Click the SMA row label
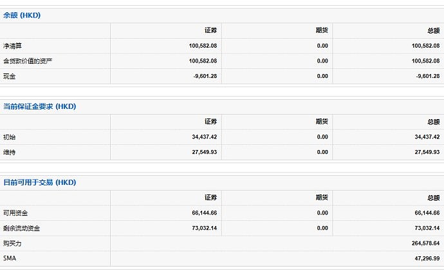Viewport: 444px width, 271px height. 10,258
